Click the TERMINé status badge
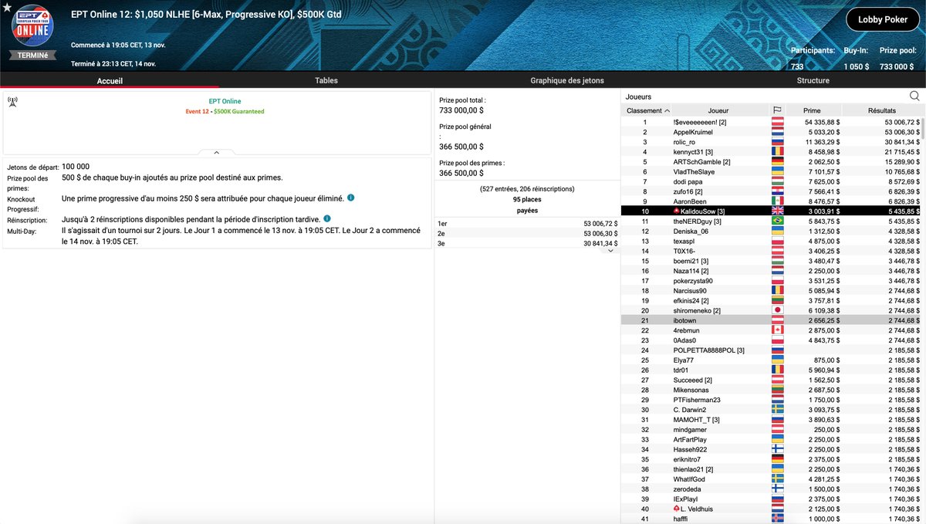 [x=32, y=56]
